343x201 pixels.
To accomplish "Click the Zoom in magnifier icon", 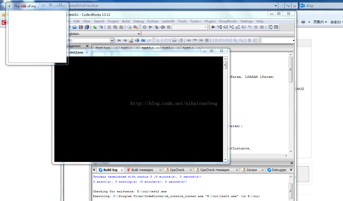I will [x=235, y=40].
